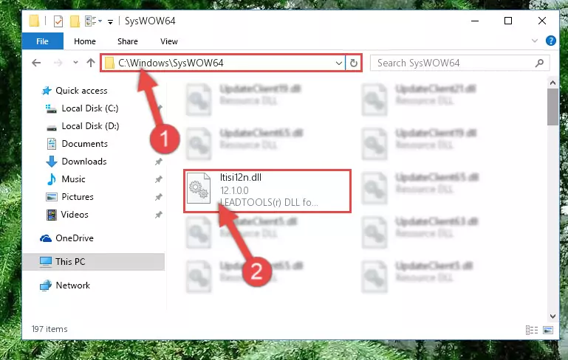This screenshot has width=568, height=360.
Task: Refresh the SysWOW64 folder view
Action: [x=354, y=63]
